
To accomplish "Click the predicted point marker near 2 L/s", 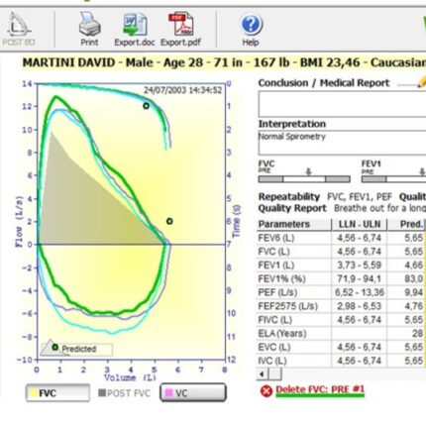I will 169,221.
